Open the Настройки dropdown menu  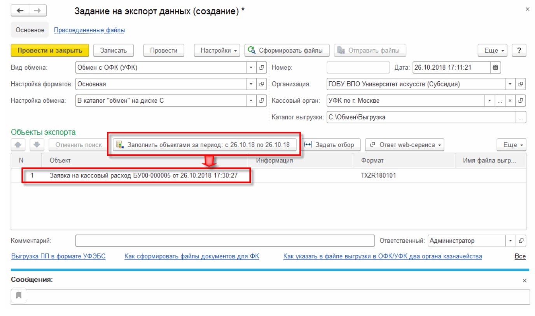[217, 51]
